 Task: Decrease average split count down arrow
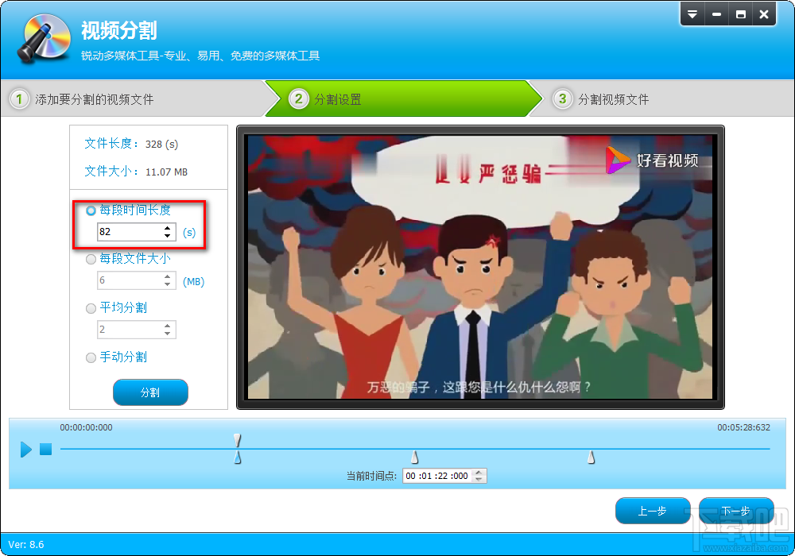(167, 333)
